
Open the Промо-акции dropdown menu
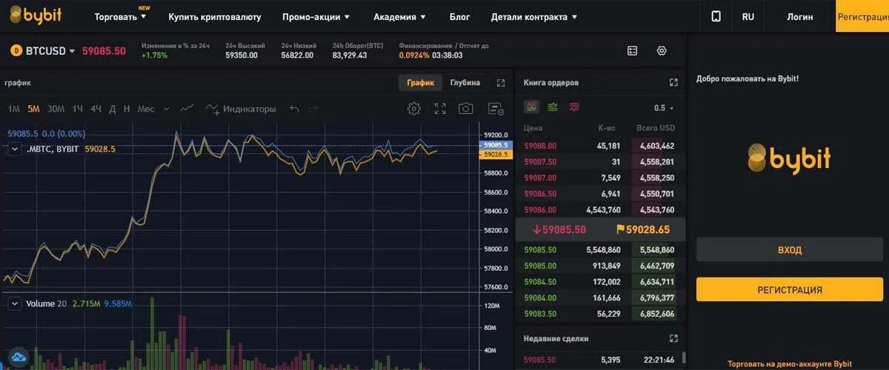tap(316, 16)
